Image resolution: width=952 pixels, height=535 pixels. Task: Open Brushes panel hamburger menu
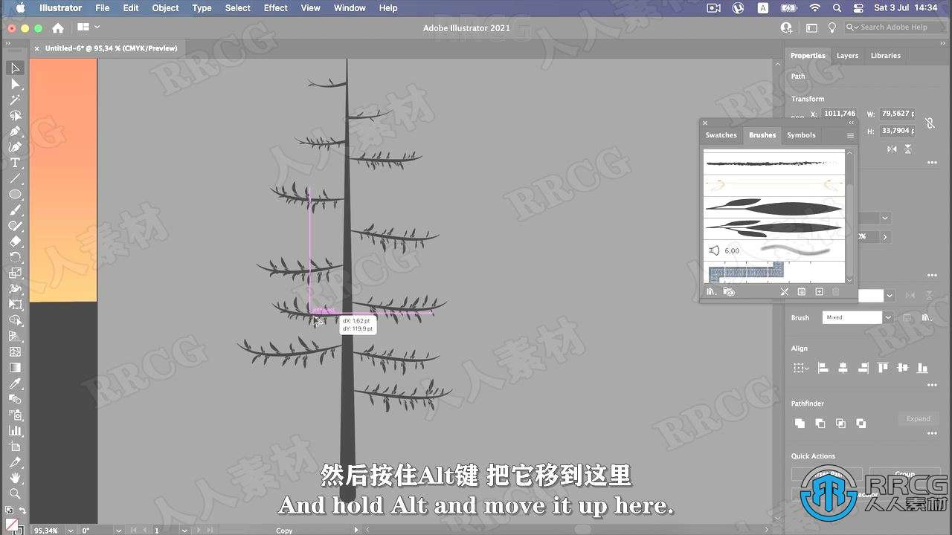coord(850,136)
